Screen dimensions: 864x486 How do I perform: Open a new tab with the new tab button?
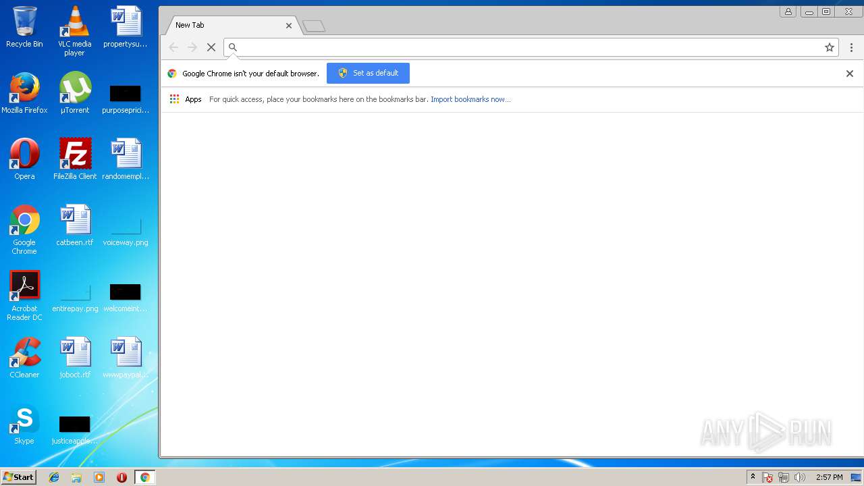coord(314,26)
